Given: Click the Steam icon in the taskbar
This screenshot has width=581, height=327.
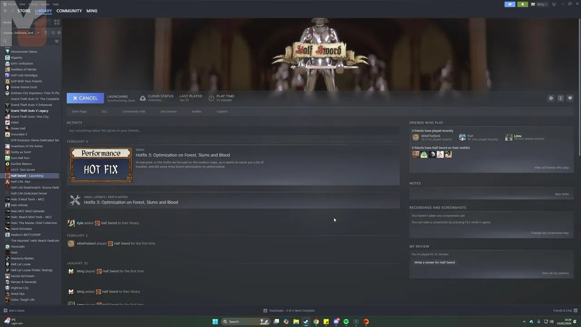Looking at the screenshot, I should click(x=306, y=322).
